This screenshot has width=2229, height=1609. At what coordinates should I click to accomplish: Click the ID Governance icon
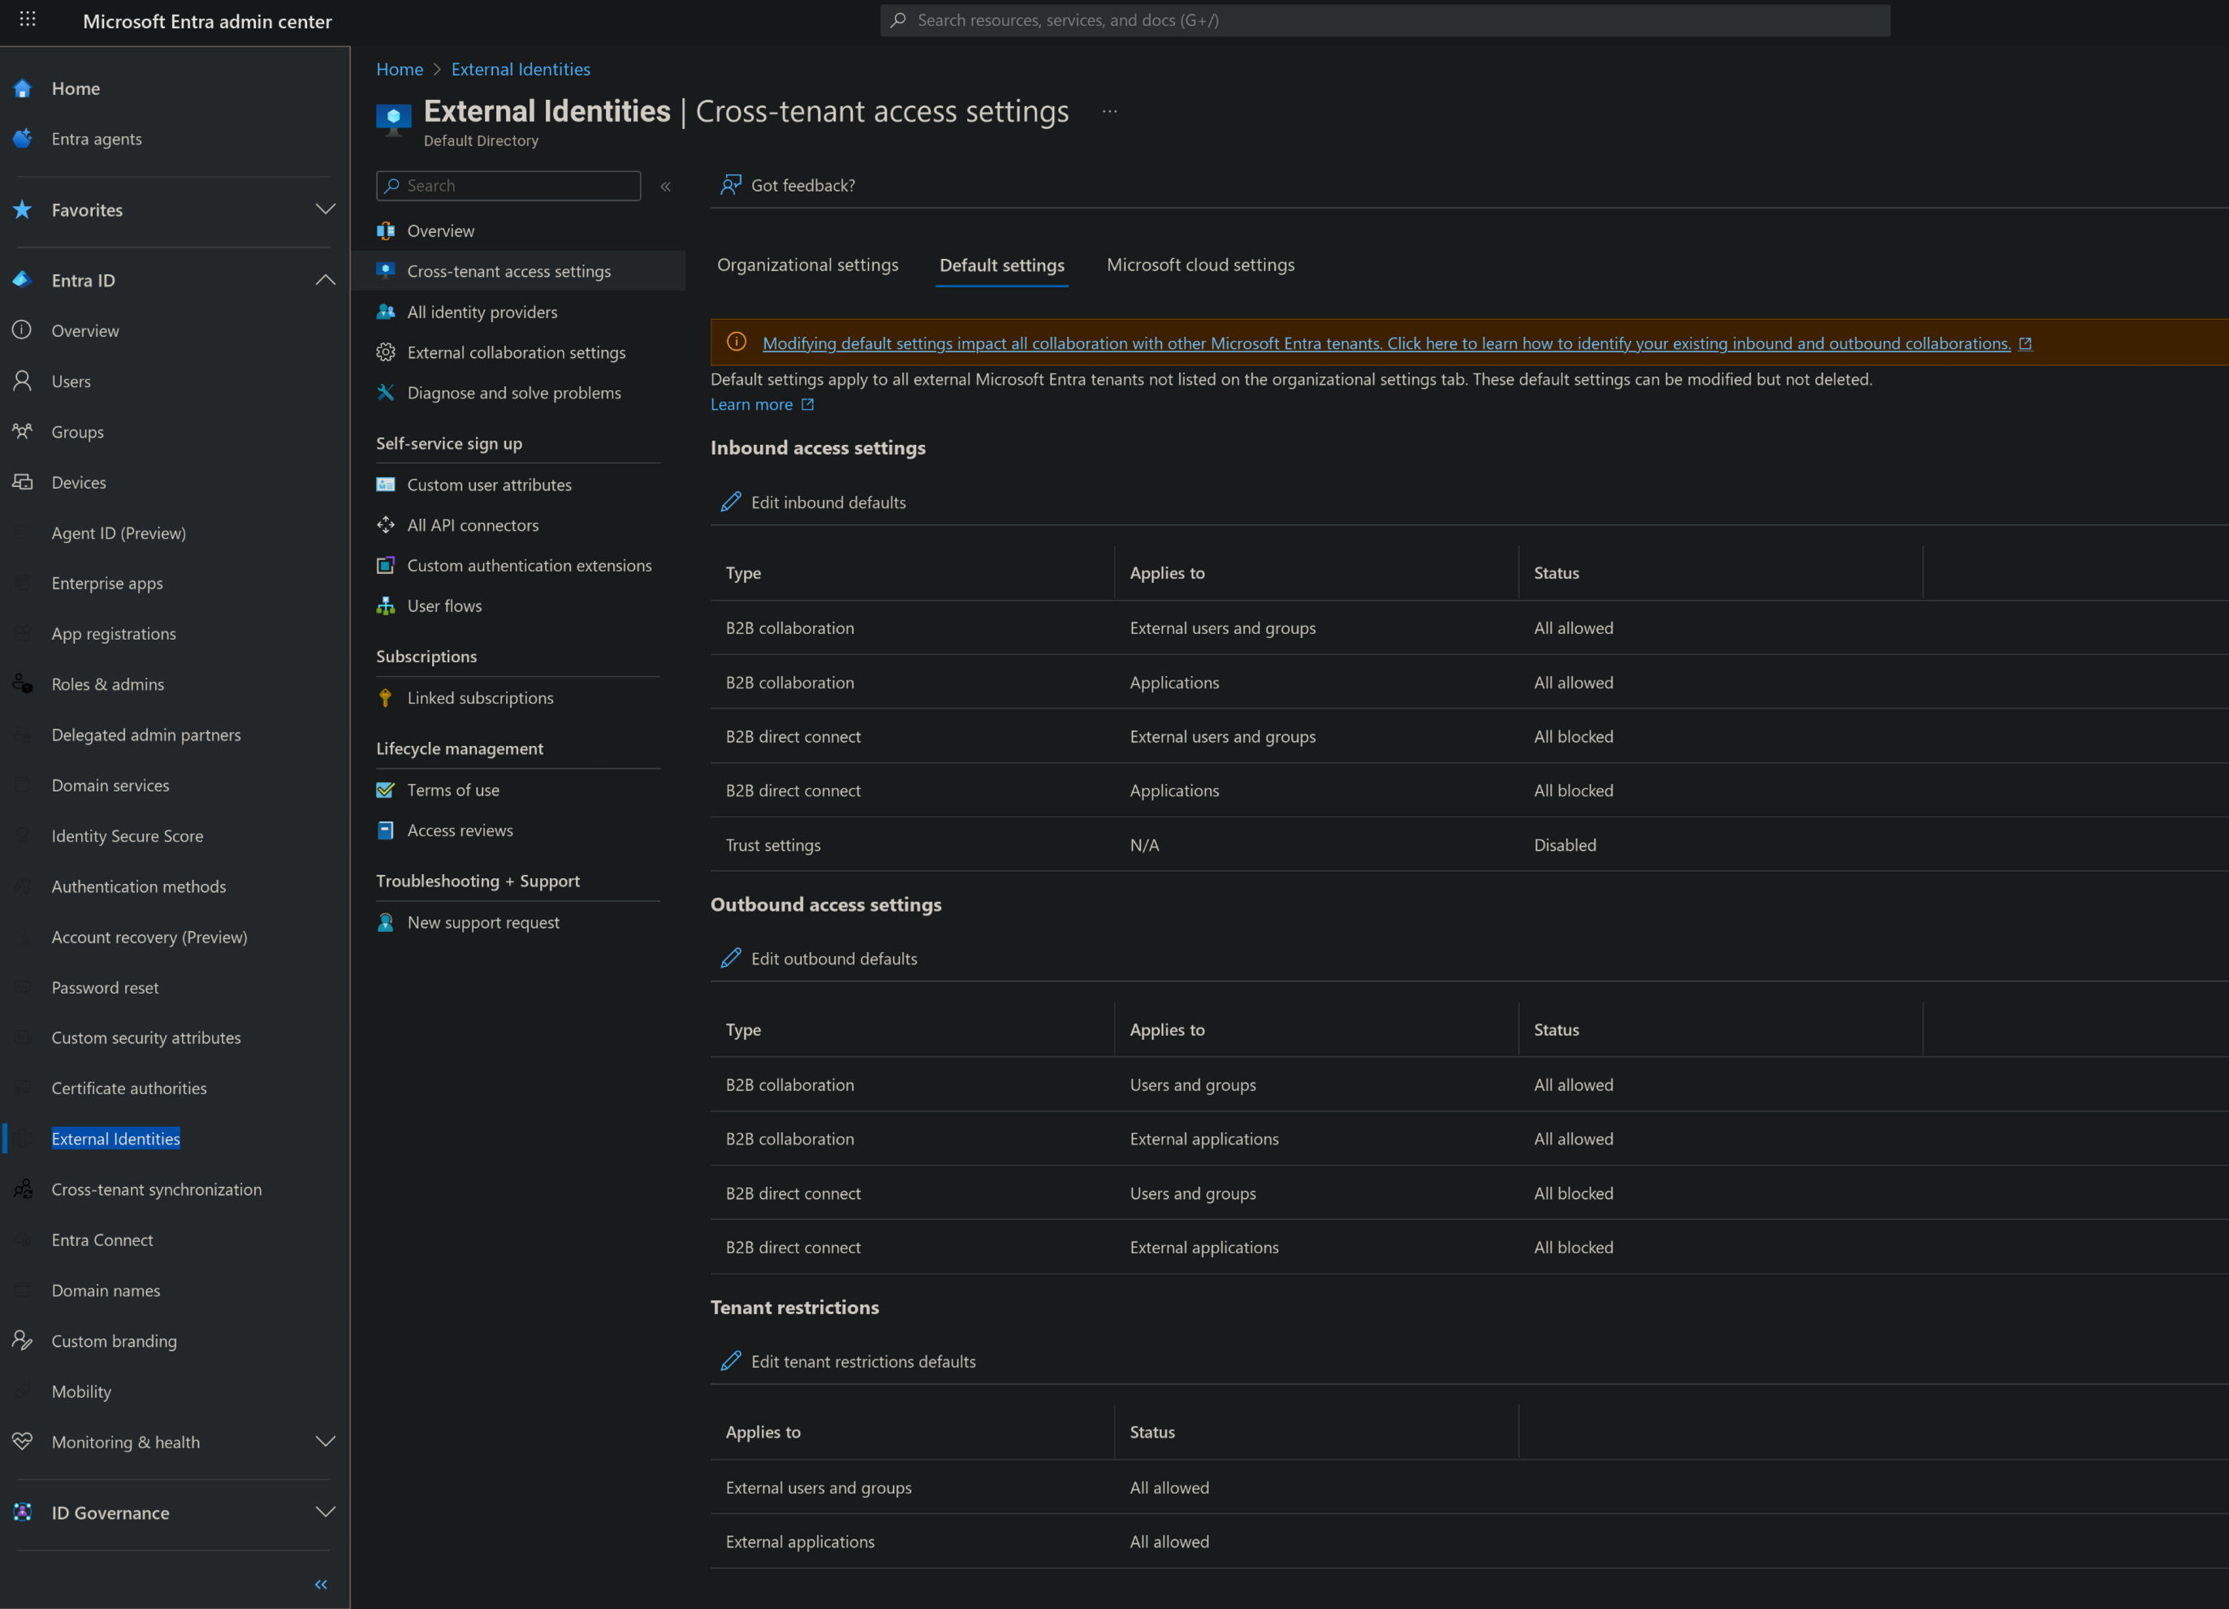click(23, 1512)
